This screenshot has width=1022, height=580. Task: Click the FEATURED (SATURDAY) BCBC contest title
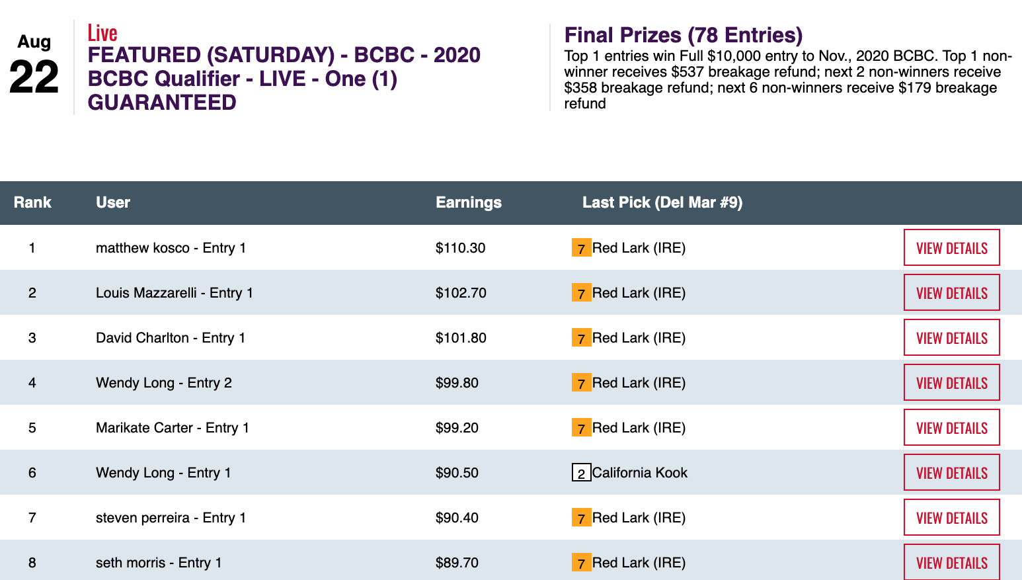[x=284, y=79]
